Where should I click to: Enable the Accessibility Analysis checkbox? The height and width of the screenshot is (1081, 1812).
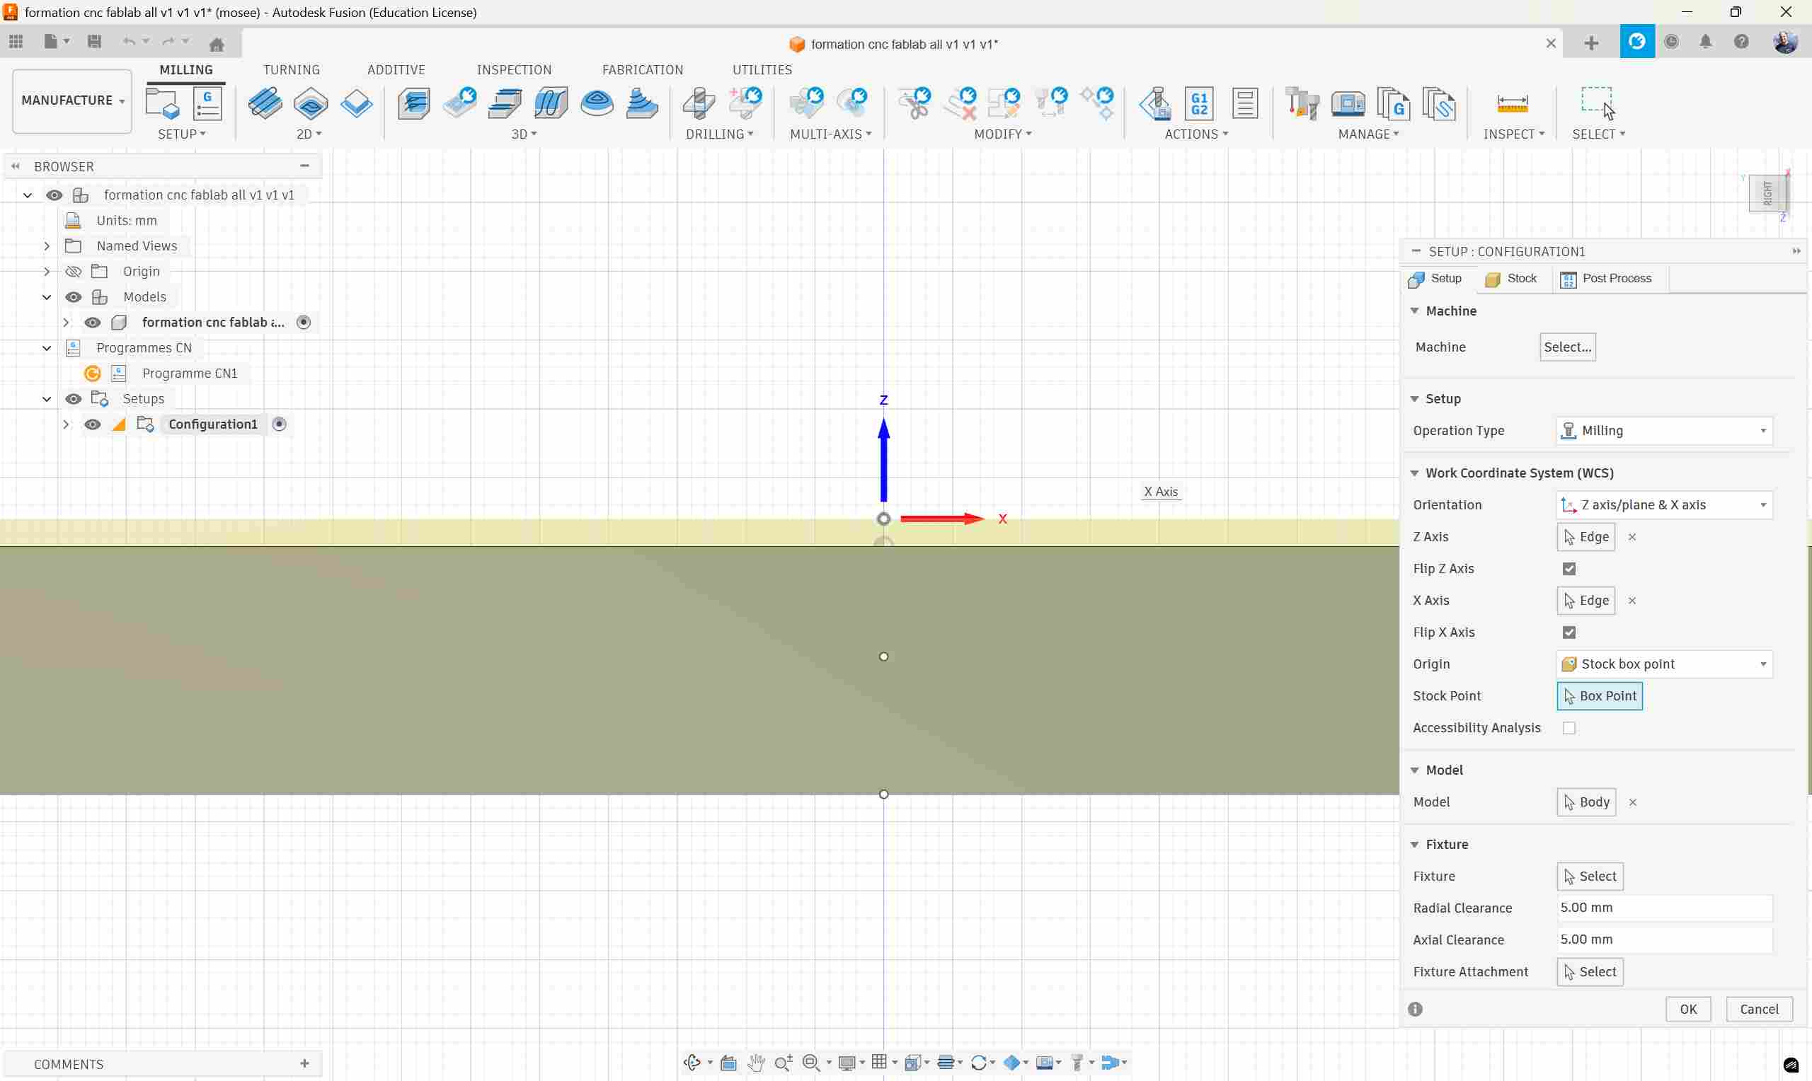click(x=1569, y=728)
